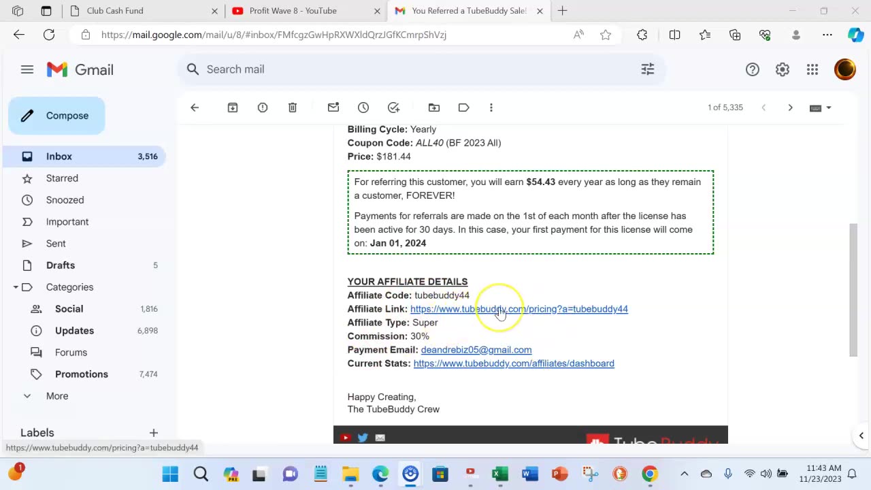The width and height of the screenshot is (871, 490).
Task: Click the Compose button
Action: point(57,116)
